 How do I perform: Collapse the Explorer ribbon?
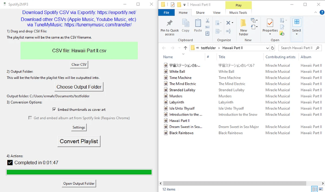pos(316,13)
